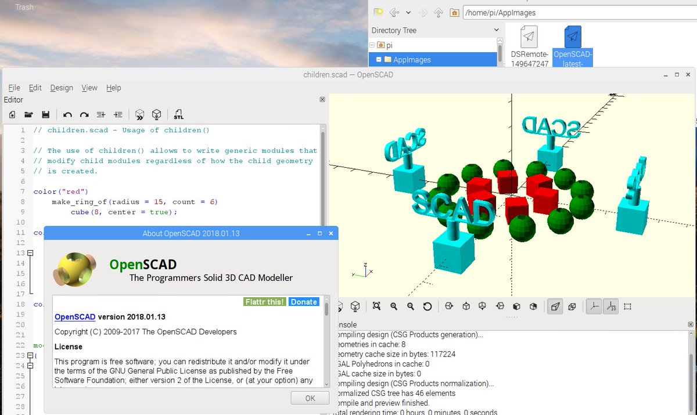The height and width of the screenshot is (415, 697).
Task: Select the DSRemote AppImage file
Action: click(x=529, y=46)
